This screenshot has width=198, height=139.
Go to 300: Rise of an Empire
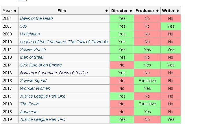41,65
